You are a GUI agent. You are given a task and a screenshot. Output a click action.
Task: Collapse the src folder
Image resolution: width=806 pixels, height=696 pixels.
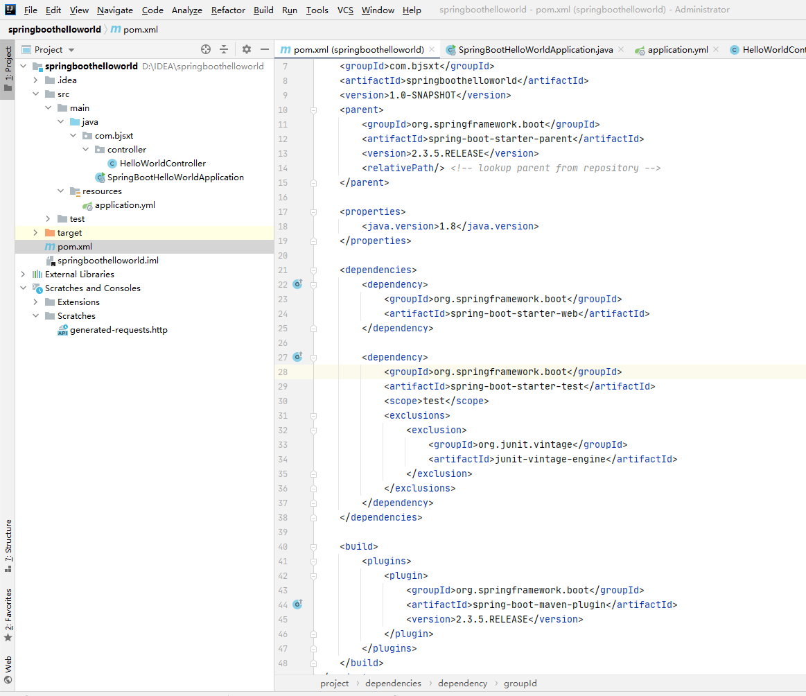tap(35, 94)
